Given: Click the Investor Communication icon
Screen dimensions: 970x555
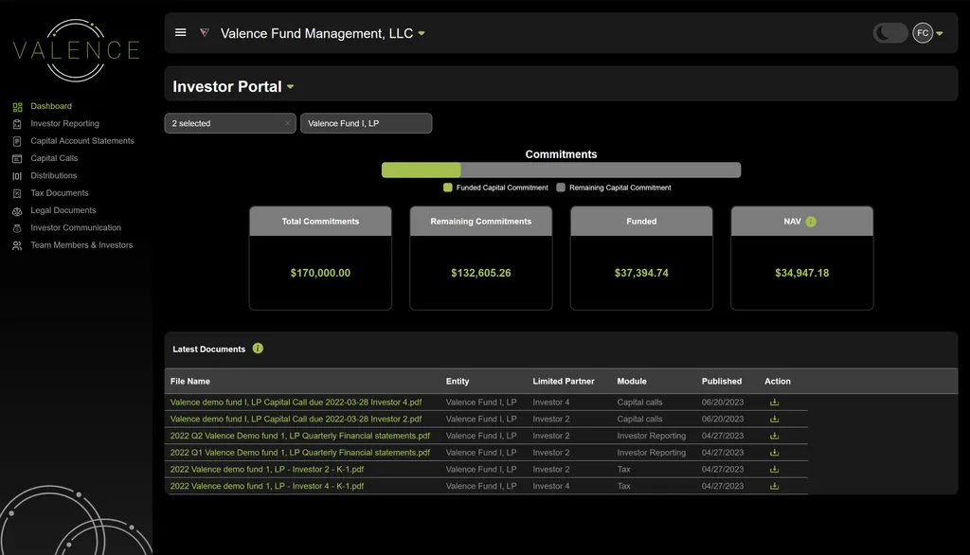Looking at the screenshot, I should tap(17, 228).
